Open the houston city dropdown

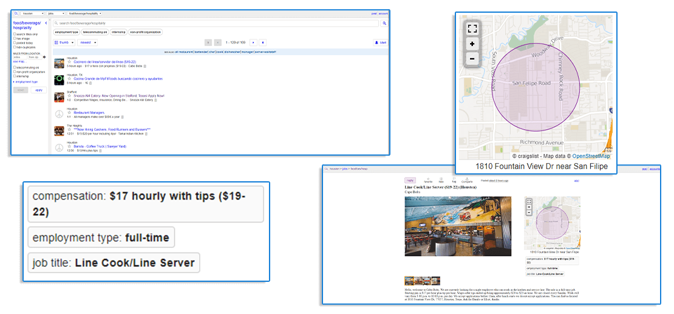click(x=32, y=14)
